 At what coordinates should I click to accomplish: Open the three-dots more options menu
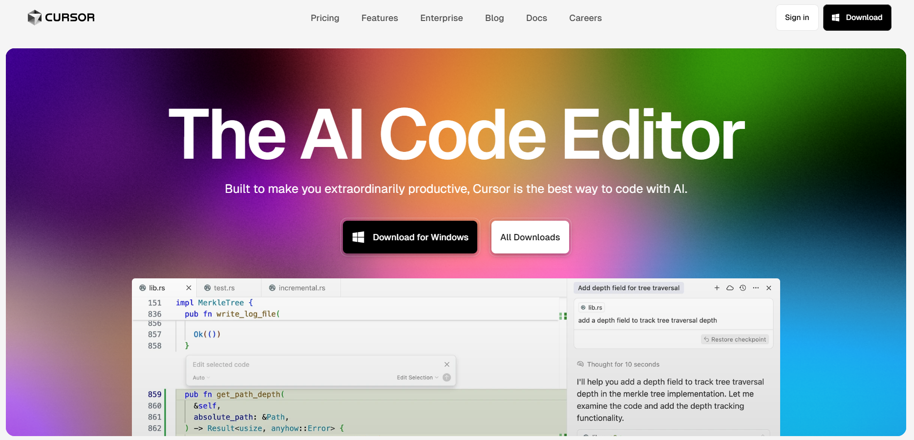756,288
